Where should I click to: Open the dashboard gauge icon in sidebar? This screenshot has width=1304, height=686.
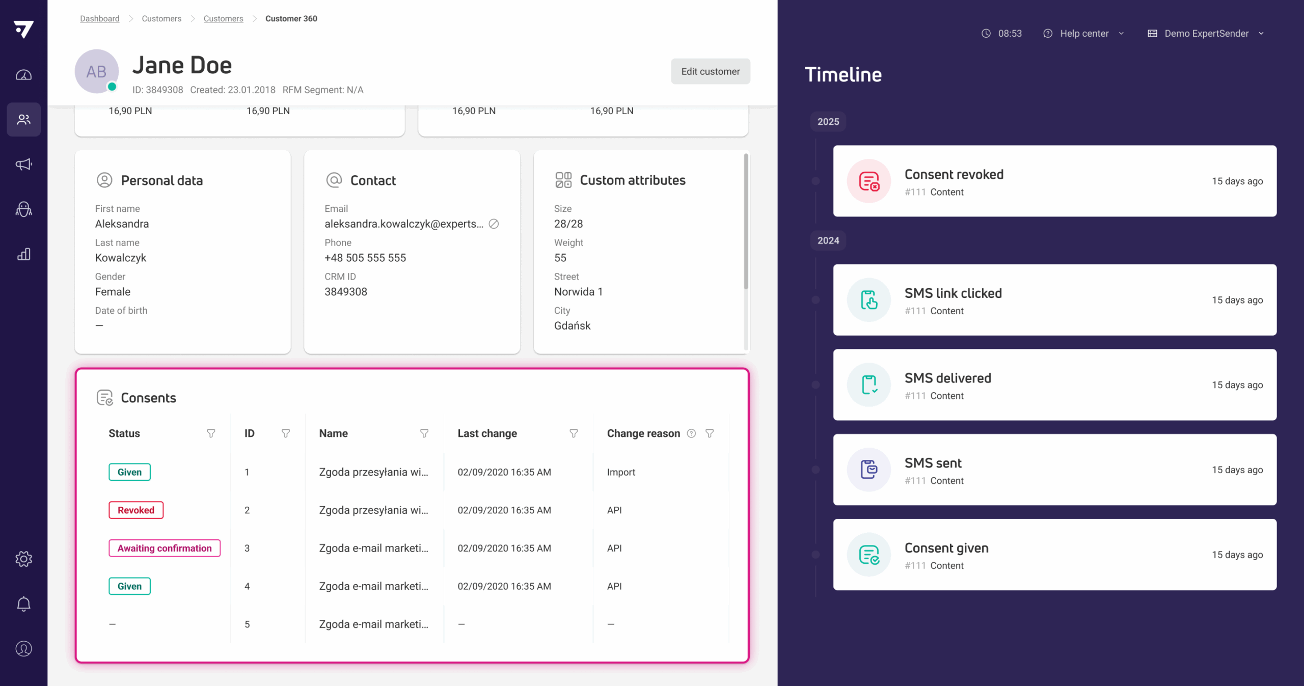[23, 75]
